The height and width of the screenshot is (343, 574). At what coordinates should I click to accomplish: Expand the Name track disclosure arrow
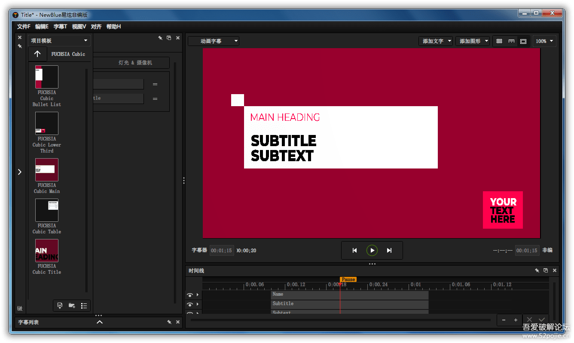coord(198,295)
